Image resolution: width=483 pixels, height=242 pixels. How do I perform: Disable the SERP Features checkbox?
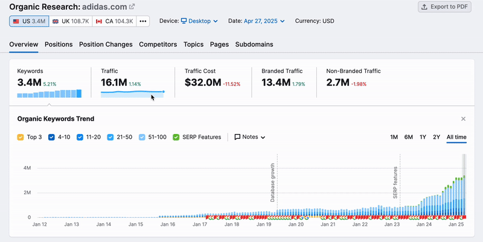click(176, 137)
